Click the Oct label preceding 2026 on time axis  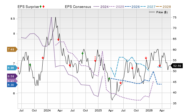point(136,110)
